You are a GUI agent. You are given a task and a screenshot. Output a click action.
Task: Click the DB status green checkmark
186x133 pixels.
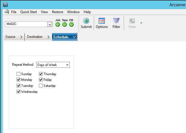pyautogui.click(x=71, y=24)
